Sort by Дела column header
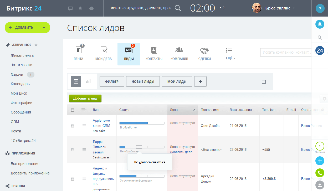Viewport: 328px width, 191px height. pyautogui.click(x=183, y=110)
